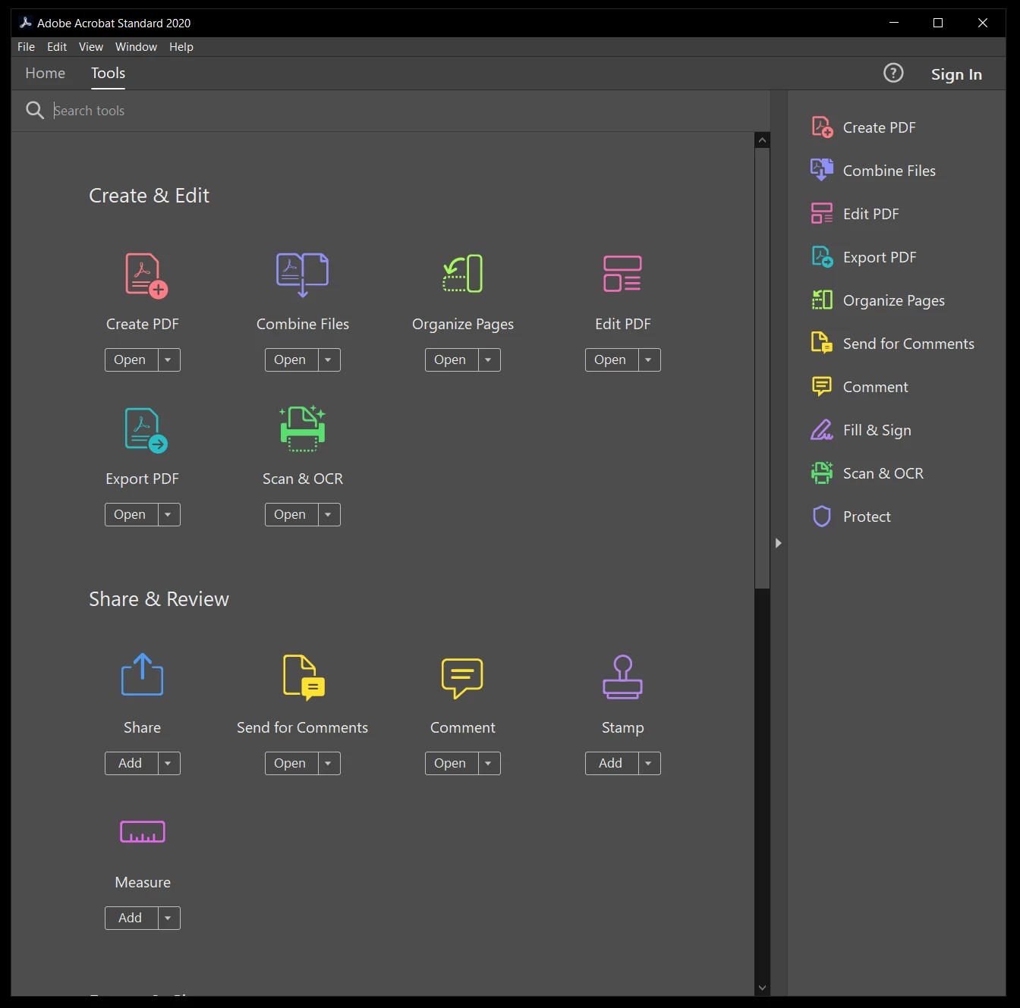Click Open button under Comment
Image resolution: width=1020 pixels, height=1008 pixels.
(x=452, y=764)
